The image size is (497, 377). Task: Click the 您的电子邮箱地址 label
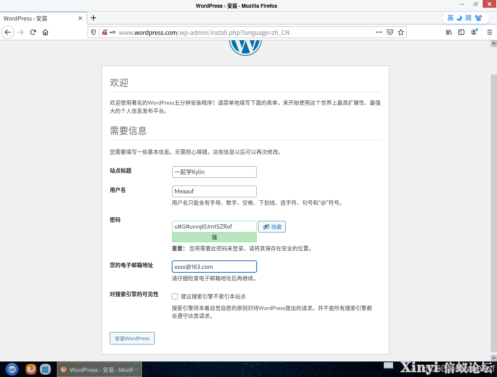[x=131, y=265]
